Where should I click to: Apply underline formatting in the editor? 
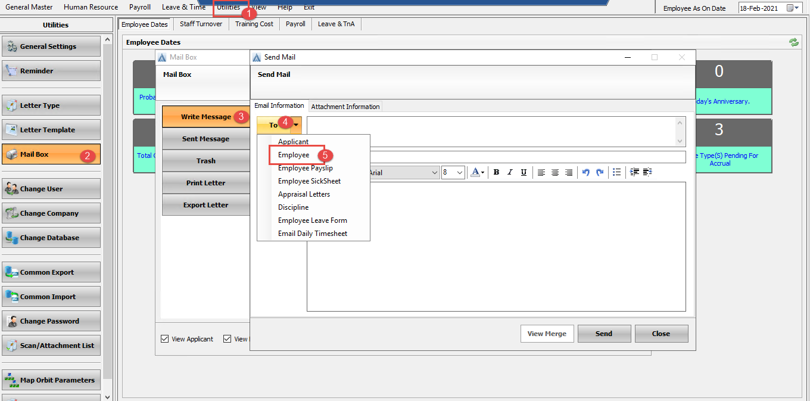click(524, 172)
